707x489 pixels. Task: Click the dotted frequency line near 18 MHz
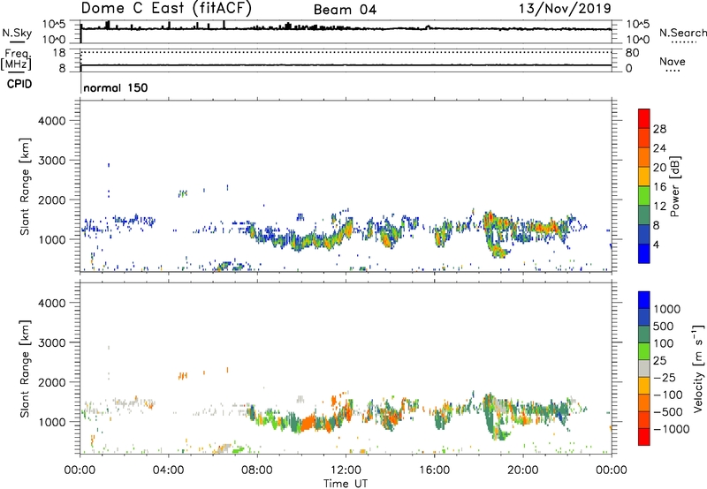[x=346, y=52]
